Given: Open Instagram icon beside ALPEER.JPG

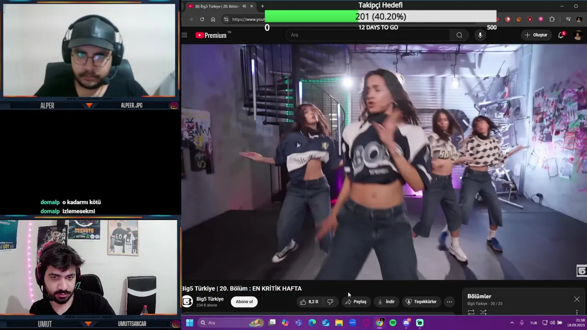Looking at the screenshot, I should click(x=174, y=105).
